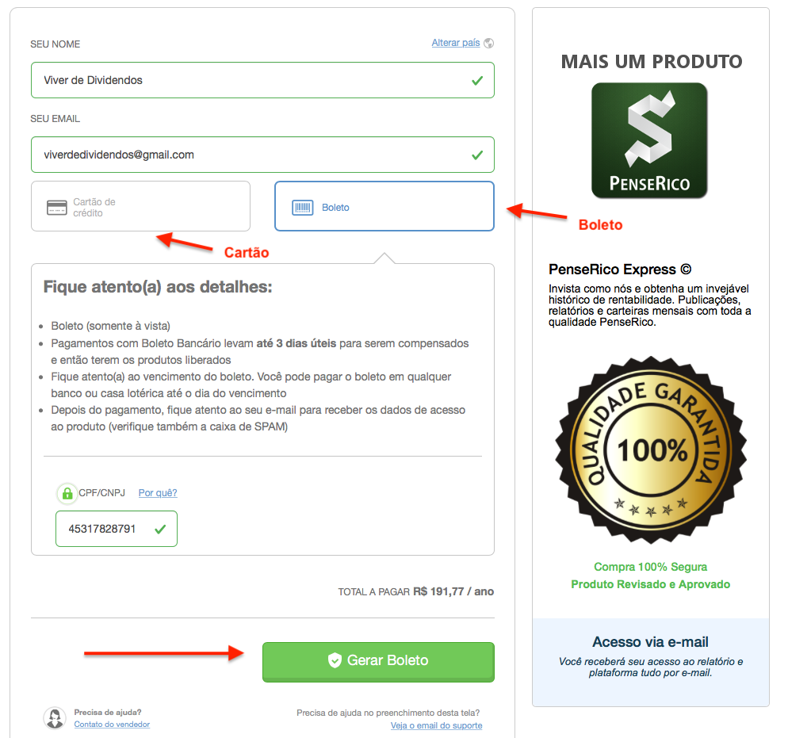This screenshot has height=738, width=788.
Task: Click the Qualidade Garantida 100% gold seal
Action: point(651,450)
